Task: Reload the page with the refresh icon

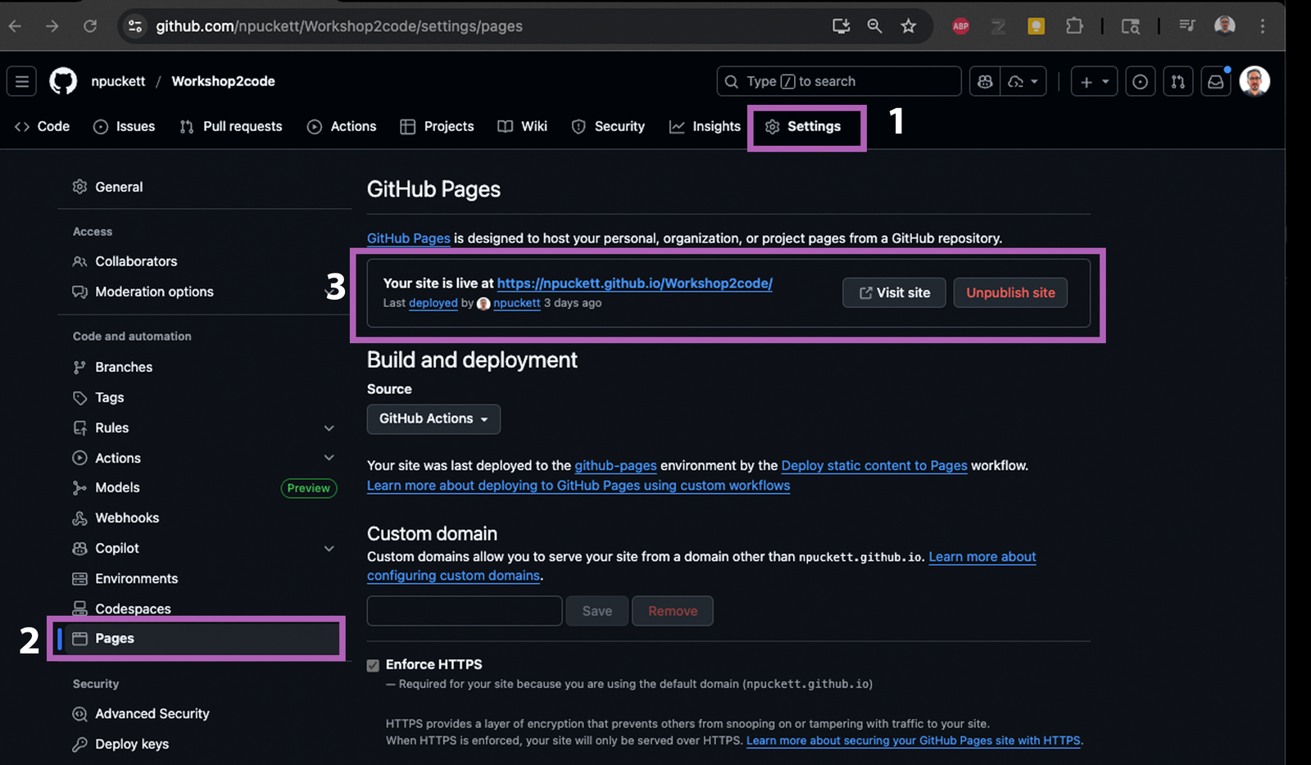Action: tap(90, 26)
